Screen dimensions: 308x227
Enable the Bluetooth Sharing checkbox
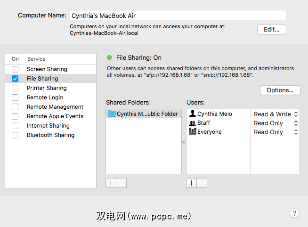pos(15,135)
